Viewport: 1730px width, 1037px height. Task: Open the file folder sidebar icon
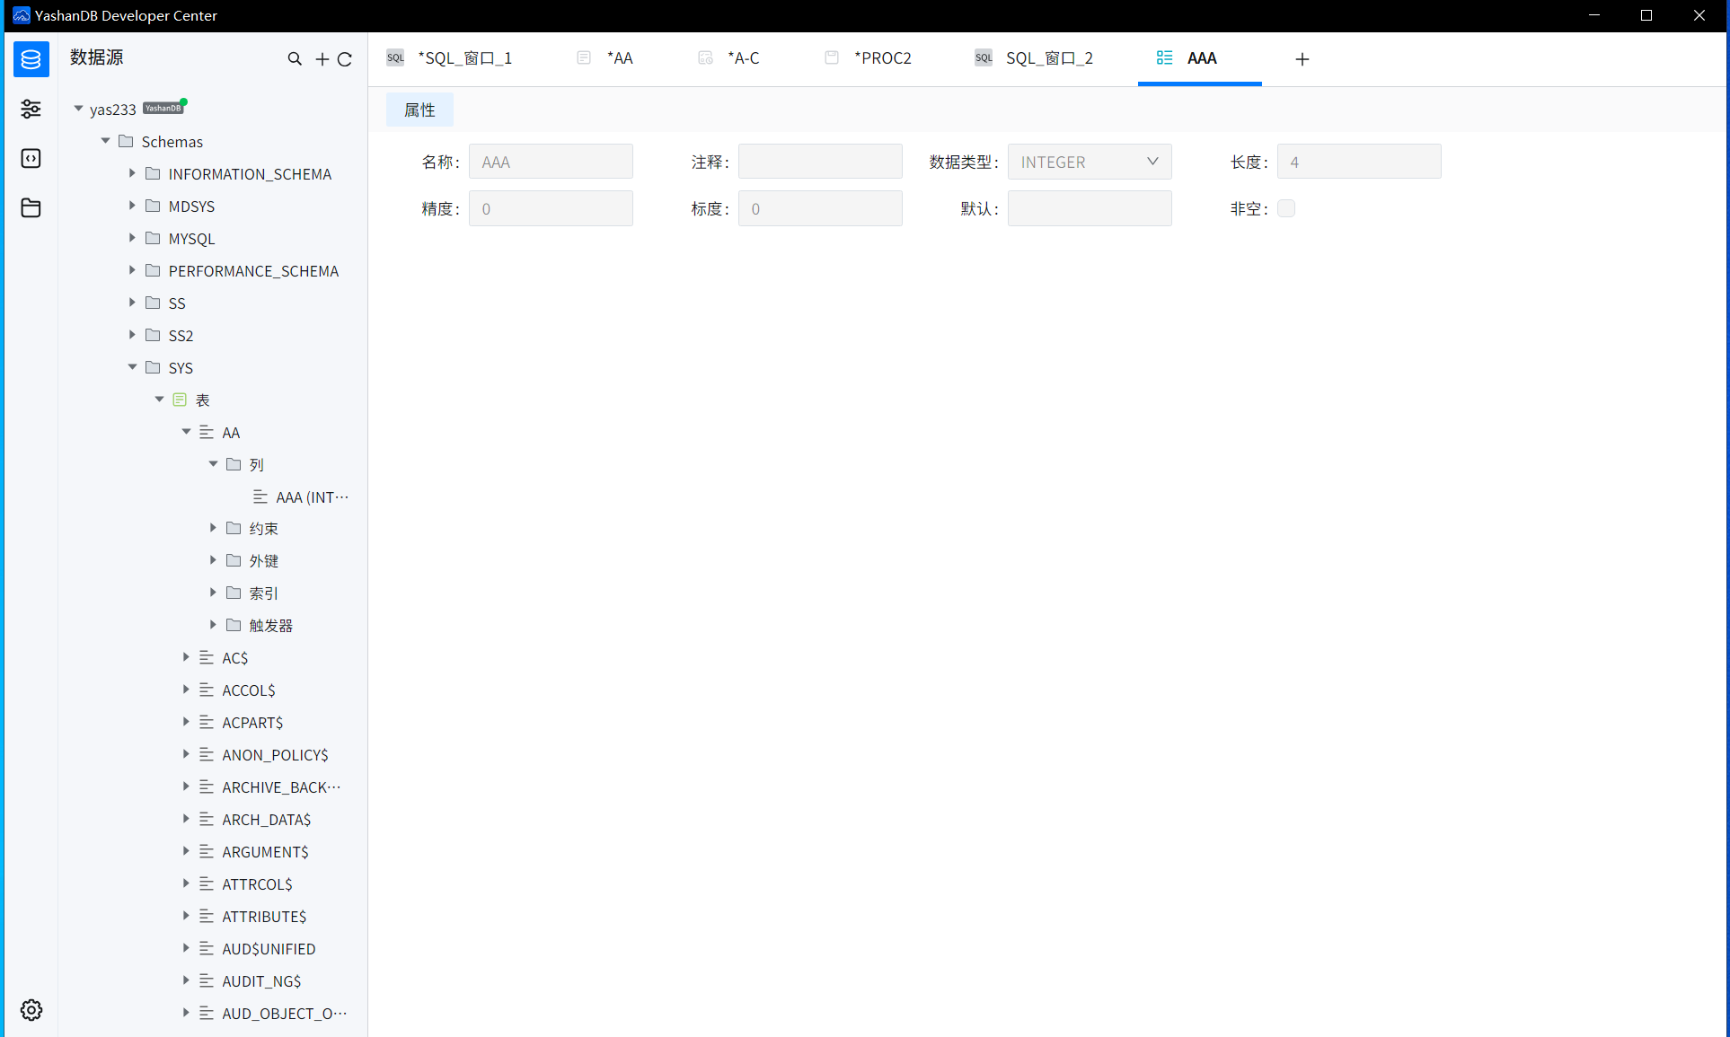[31, 208]
